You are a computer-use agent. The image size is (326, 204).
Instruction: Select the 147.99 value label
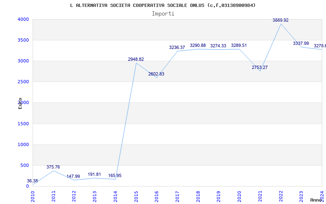tap(73, 177)
